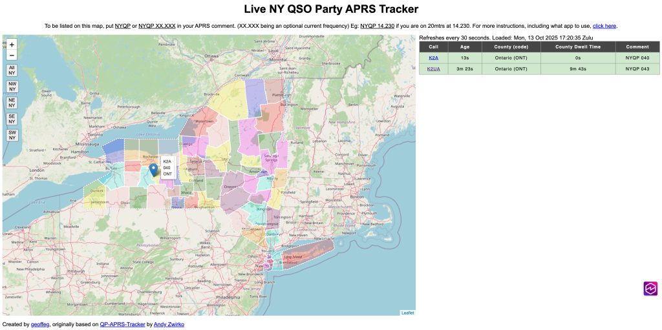Open the 'click here' instructions link
This screenshot has height=330, width=662.
(x=604, y=26)
